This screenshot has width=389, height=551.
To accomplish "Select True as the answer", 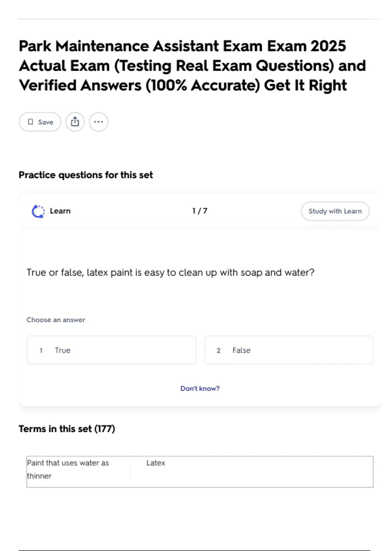I will point(111,350).
